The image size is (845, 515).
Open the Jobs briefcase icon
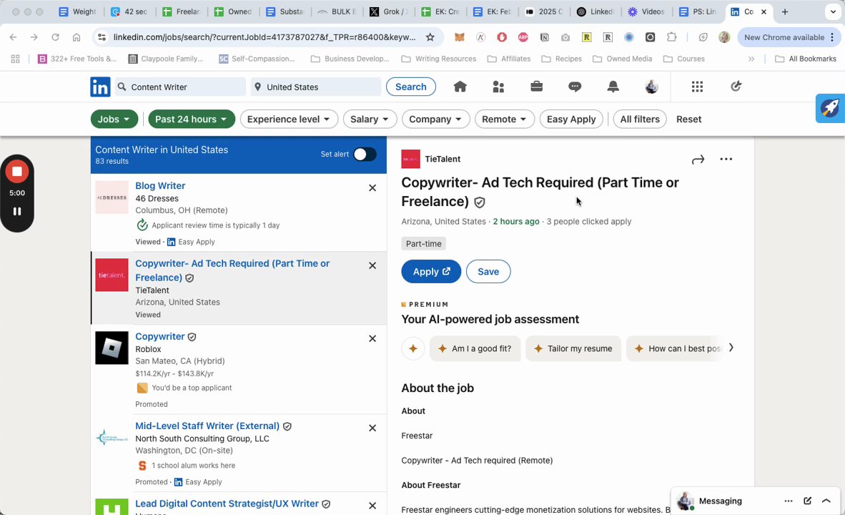536,87
